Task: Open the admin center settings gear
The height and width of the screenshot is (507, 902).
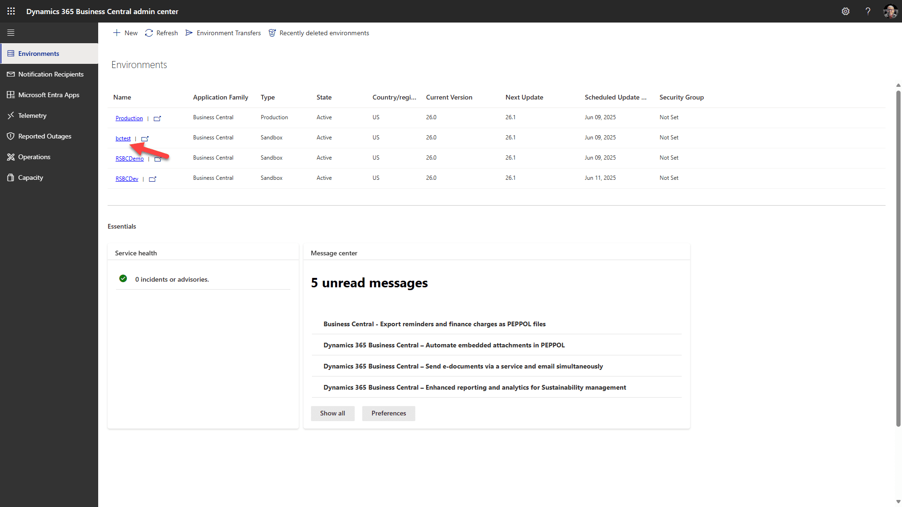Action: (x=846, y=11)
